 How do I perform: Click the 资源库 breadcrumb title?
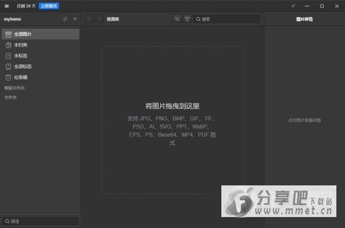113,19
